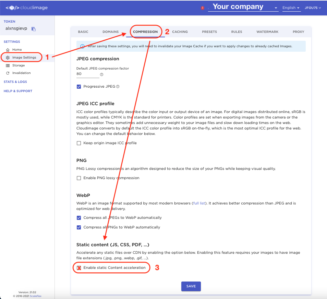This screenshot has width=327, height=299.
Task: Click the JPEG compression factor input field
Action: (x=87, y=74)
